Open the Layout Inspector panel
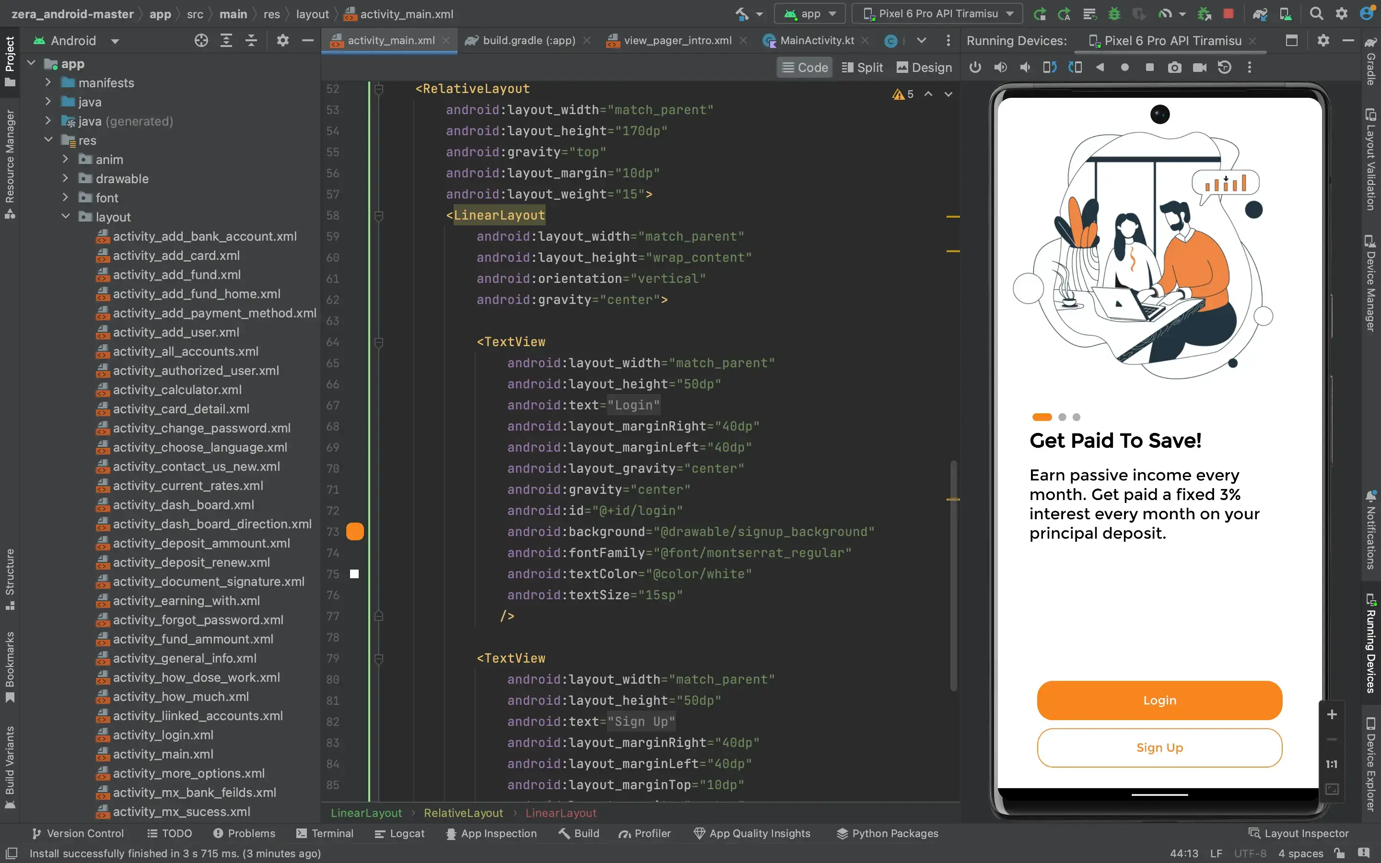Image resolution: width=1381 pixels, height=863 pixels. [1299, 833]
